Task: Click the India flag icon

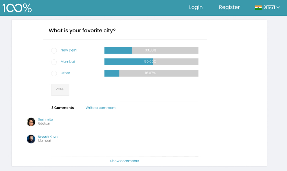Action: pyautogui.click(x=258, y=8)
